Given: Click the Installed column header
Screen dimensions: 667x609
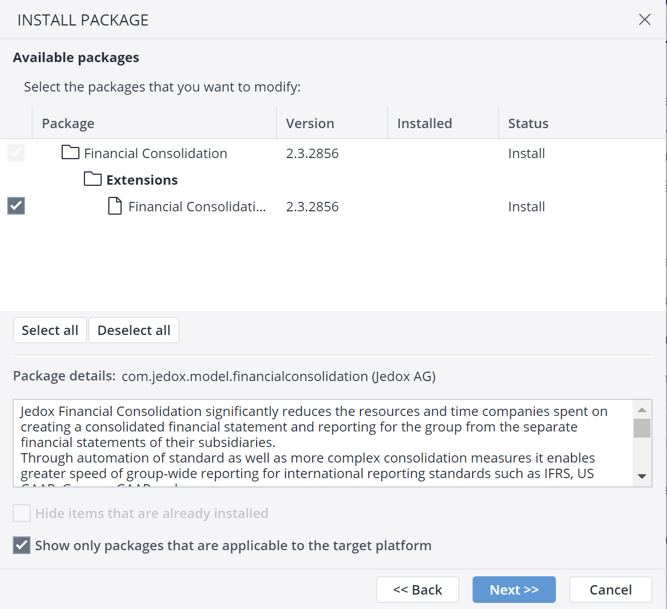Looking at the screenshot, I should point(424,123).
